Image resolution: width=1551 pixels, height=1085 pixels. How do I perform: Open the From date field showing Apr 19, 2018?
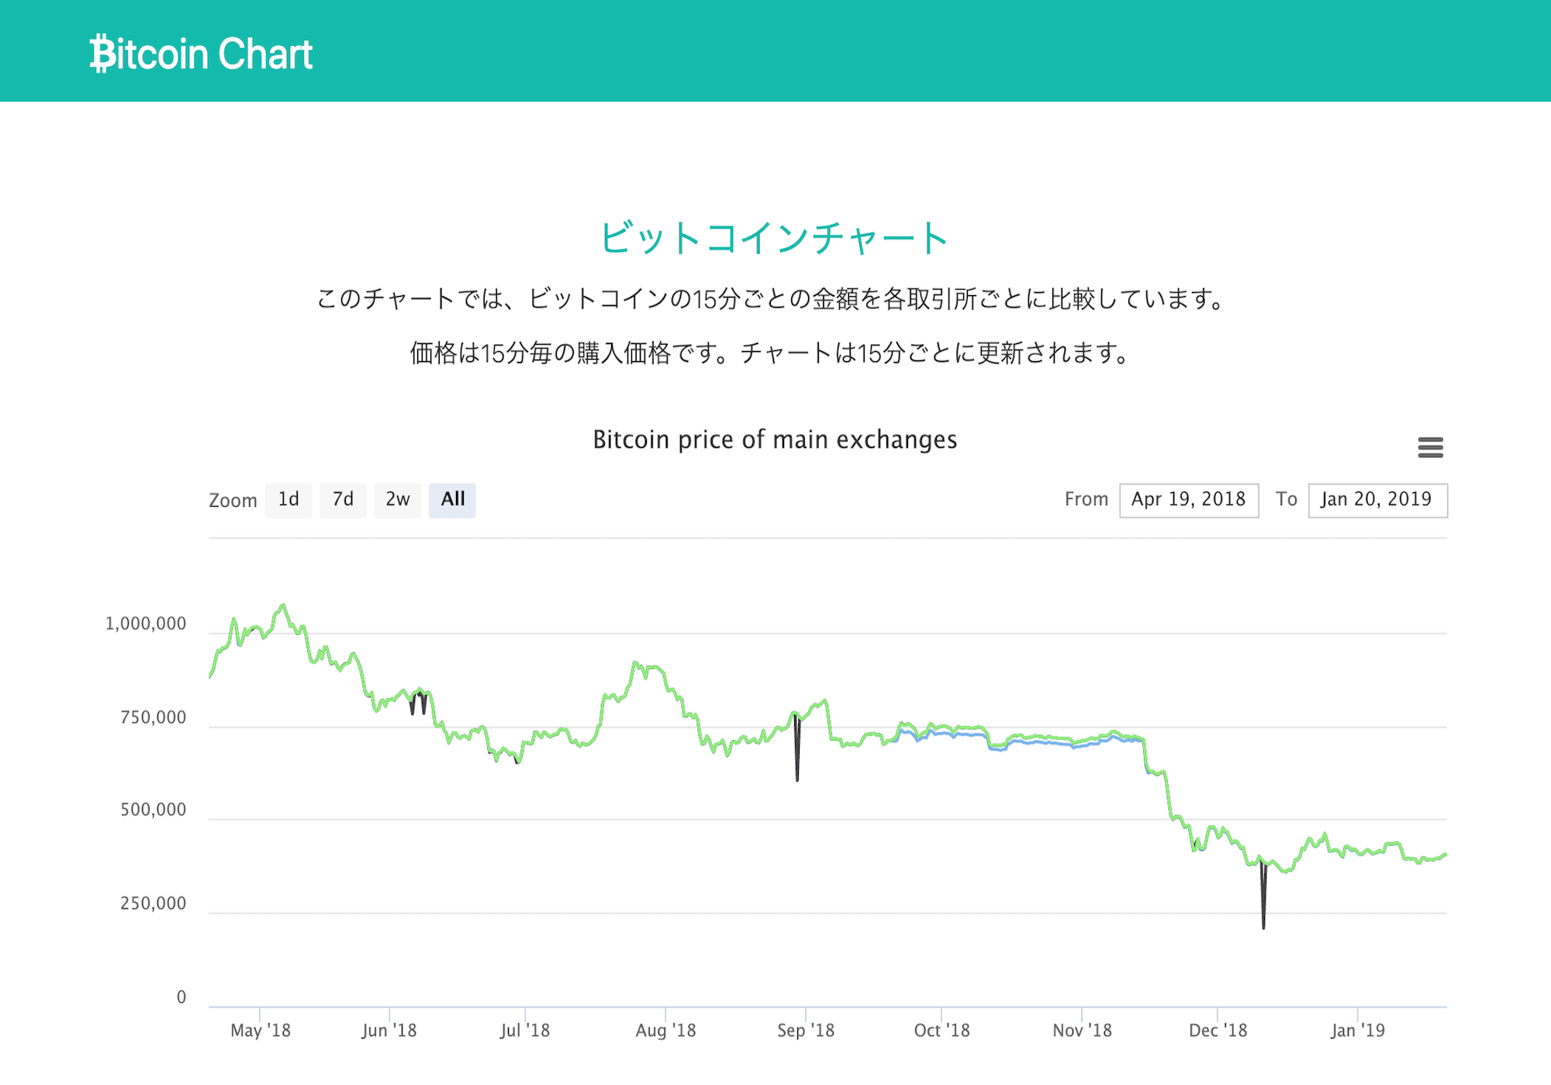pyautogui.click(x=1189, y=499)
